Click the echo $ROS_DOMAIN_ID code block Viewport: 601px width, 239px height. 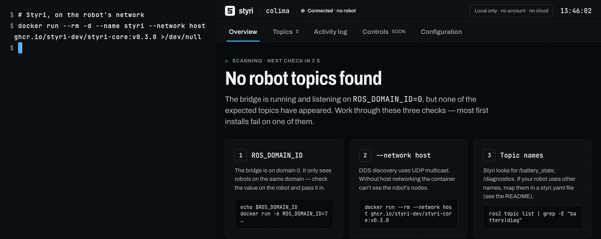[x=284, y=214]
